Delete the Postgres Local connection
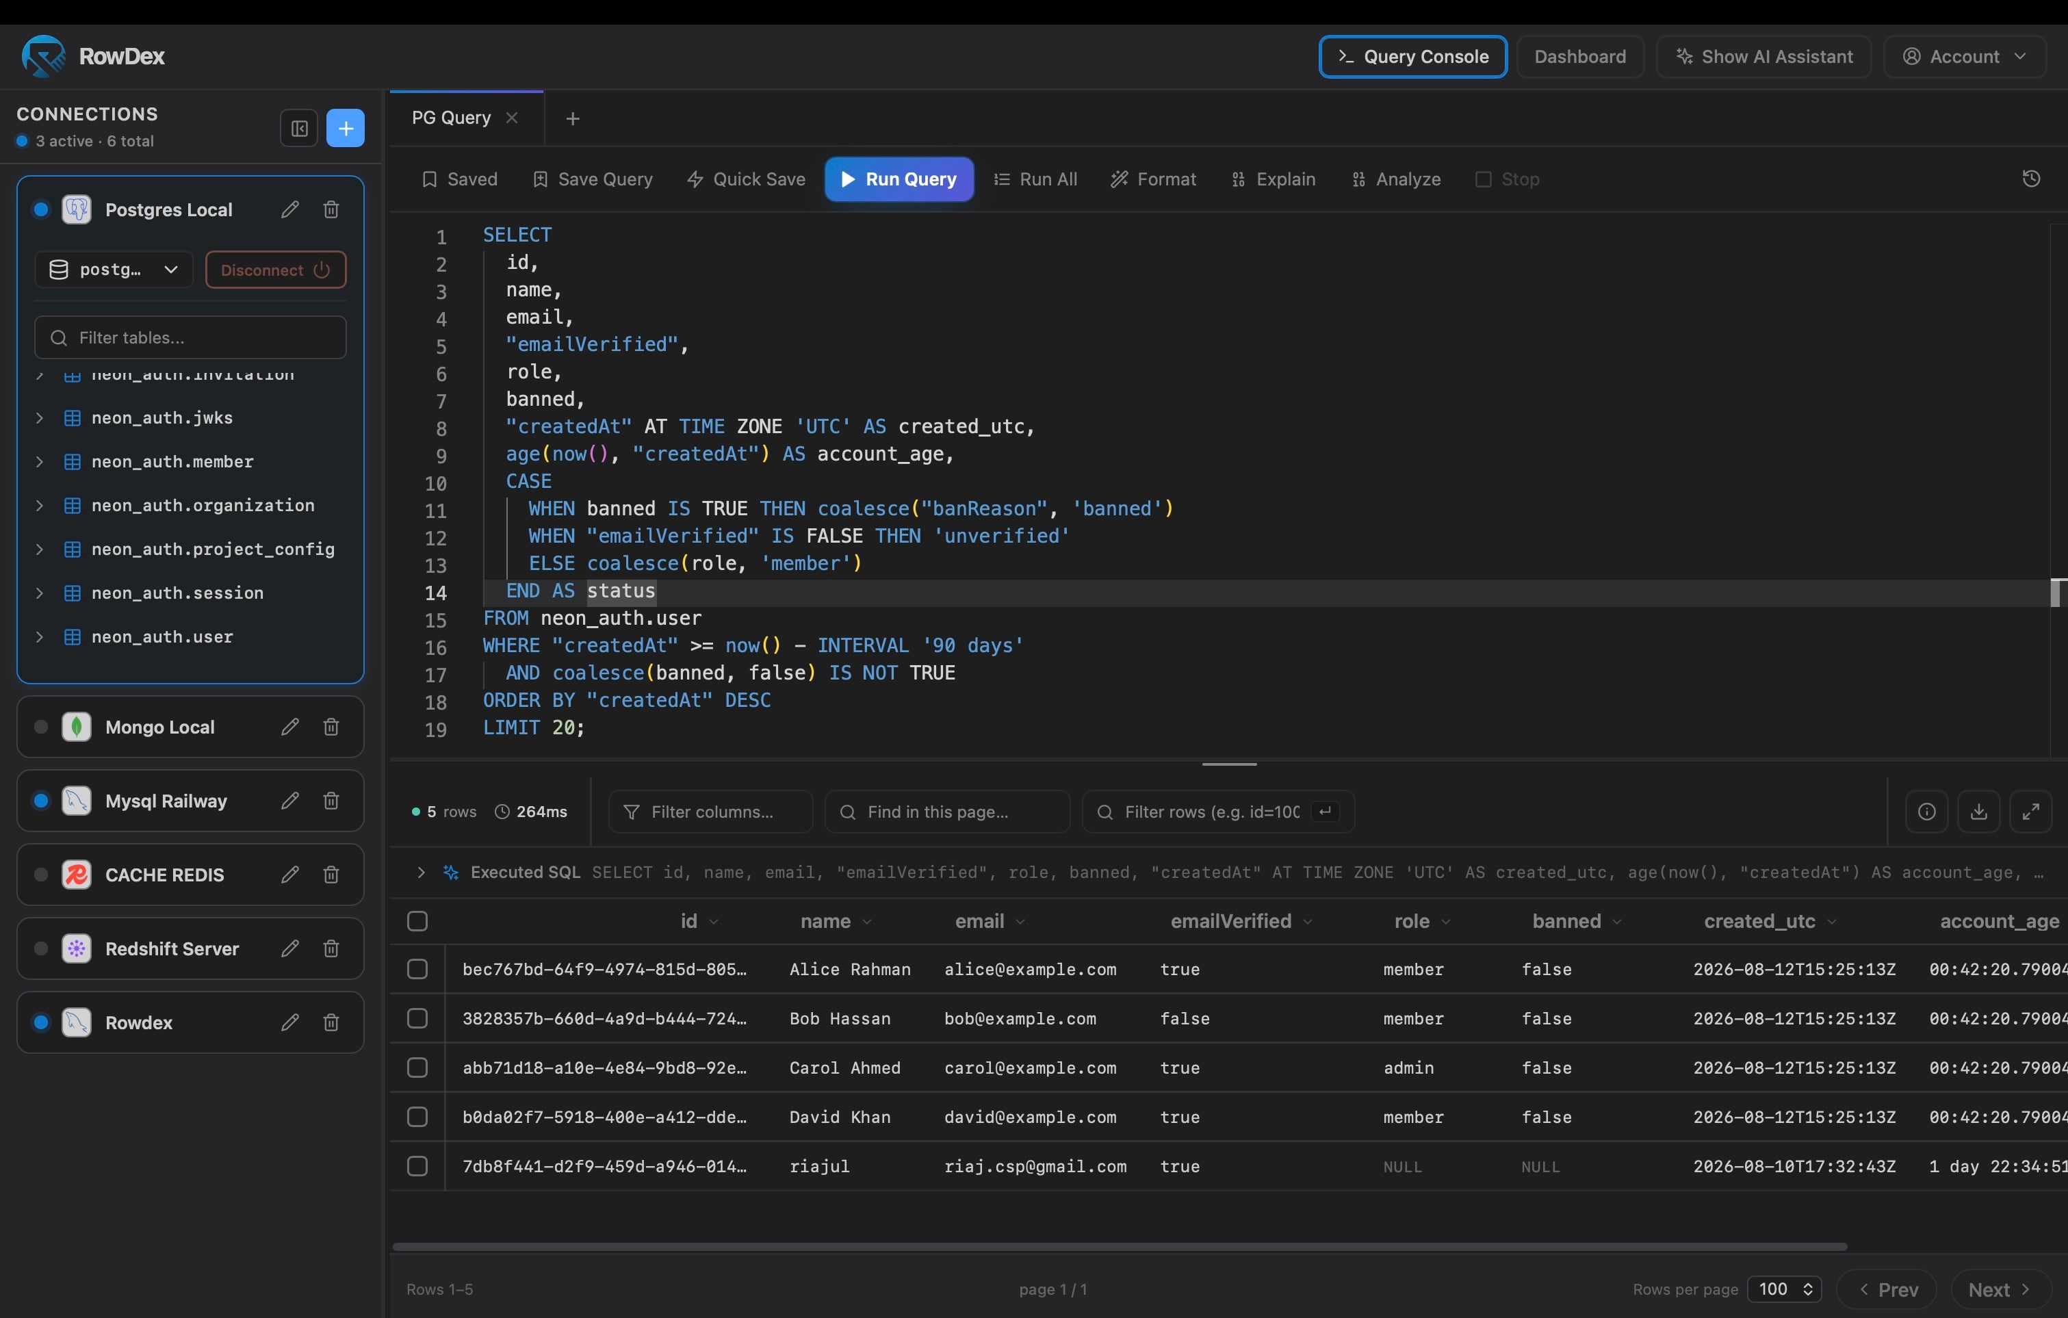Screen dimensions: 2068x1318 click(331, 209)
